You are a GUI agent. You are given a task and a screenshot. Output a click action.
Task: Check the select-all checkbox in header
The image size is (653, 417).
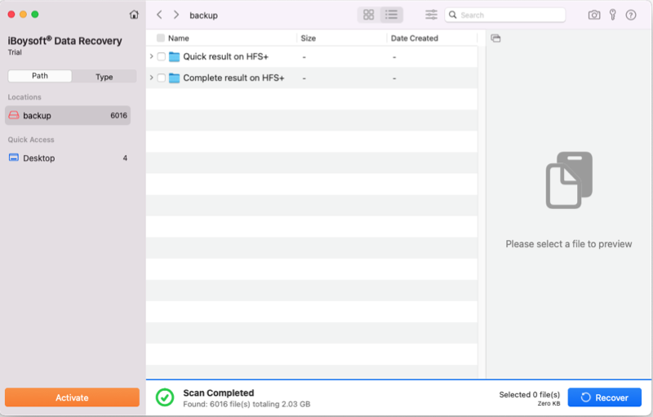[161, 38]
